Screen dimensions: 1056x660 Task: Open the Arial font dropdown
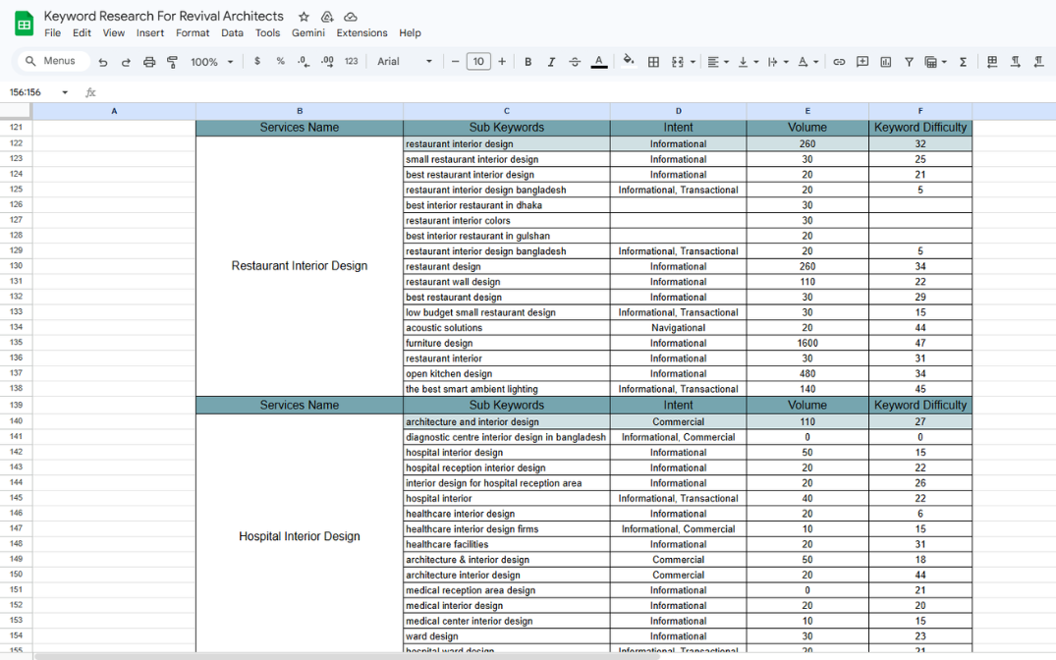tap(405, 62)
